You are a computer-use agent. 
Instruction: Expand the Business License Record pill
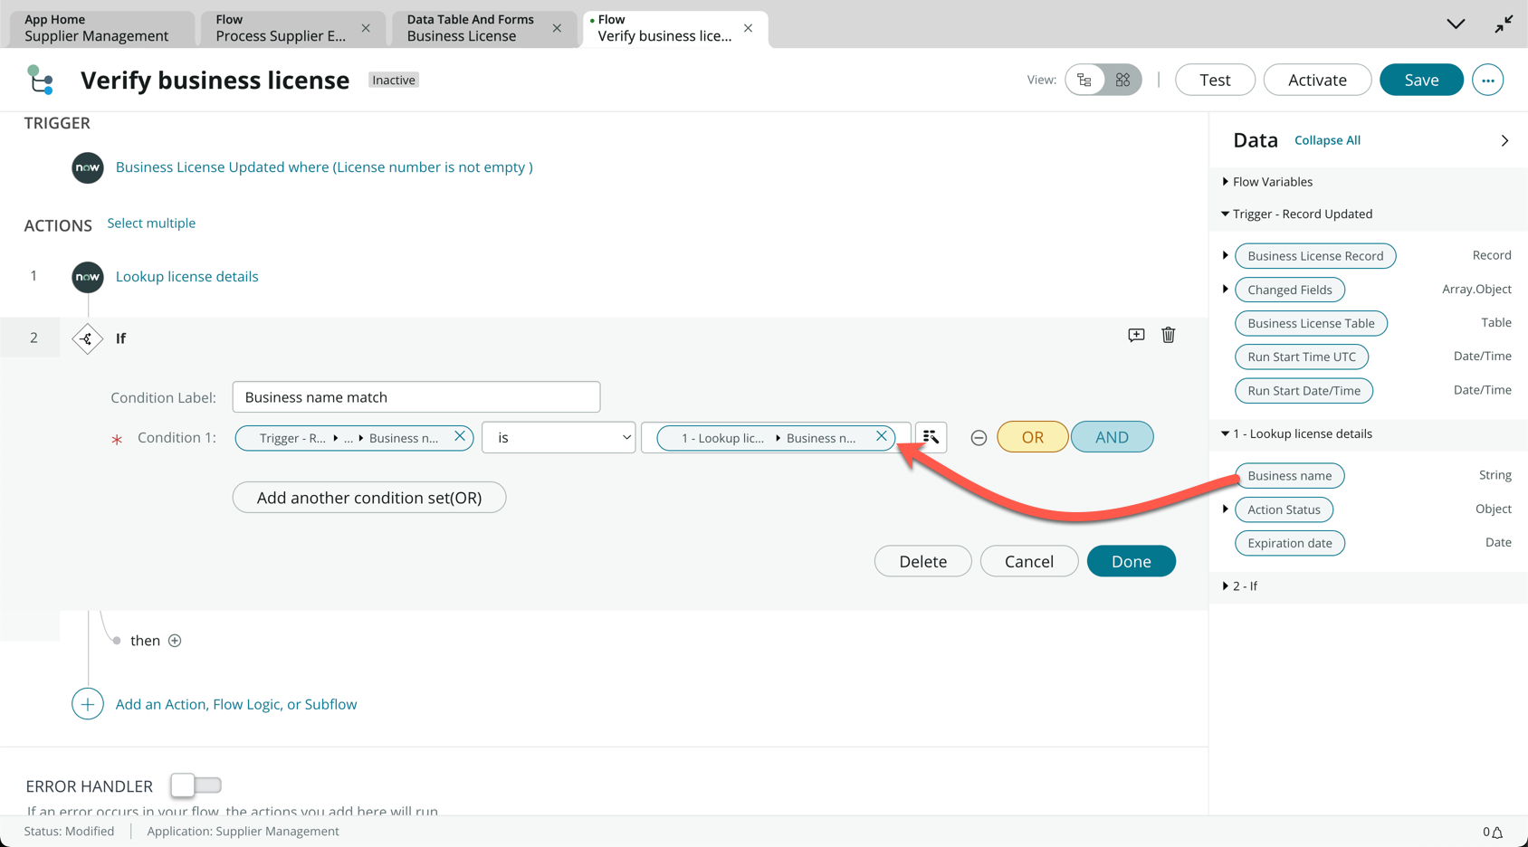tap(1226, 256)
